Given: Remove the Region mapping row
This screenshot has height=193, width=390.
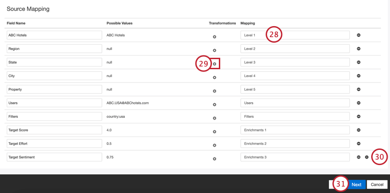Looking at the screenshot, I should click(x=359, y=49).
